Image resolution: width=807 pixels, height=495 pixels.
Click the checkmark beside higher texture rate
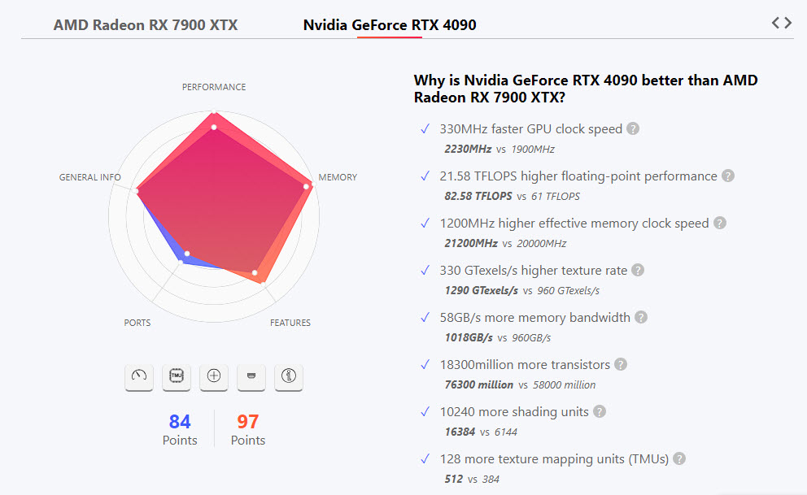[x=425, y=270]
